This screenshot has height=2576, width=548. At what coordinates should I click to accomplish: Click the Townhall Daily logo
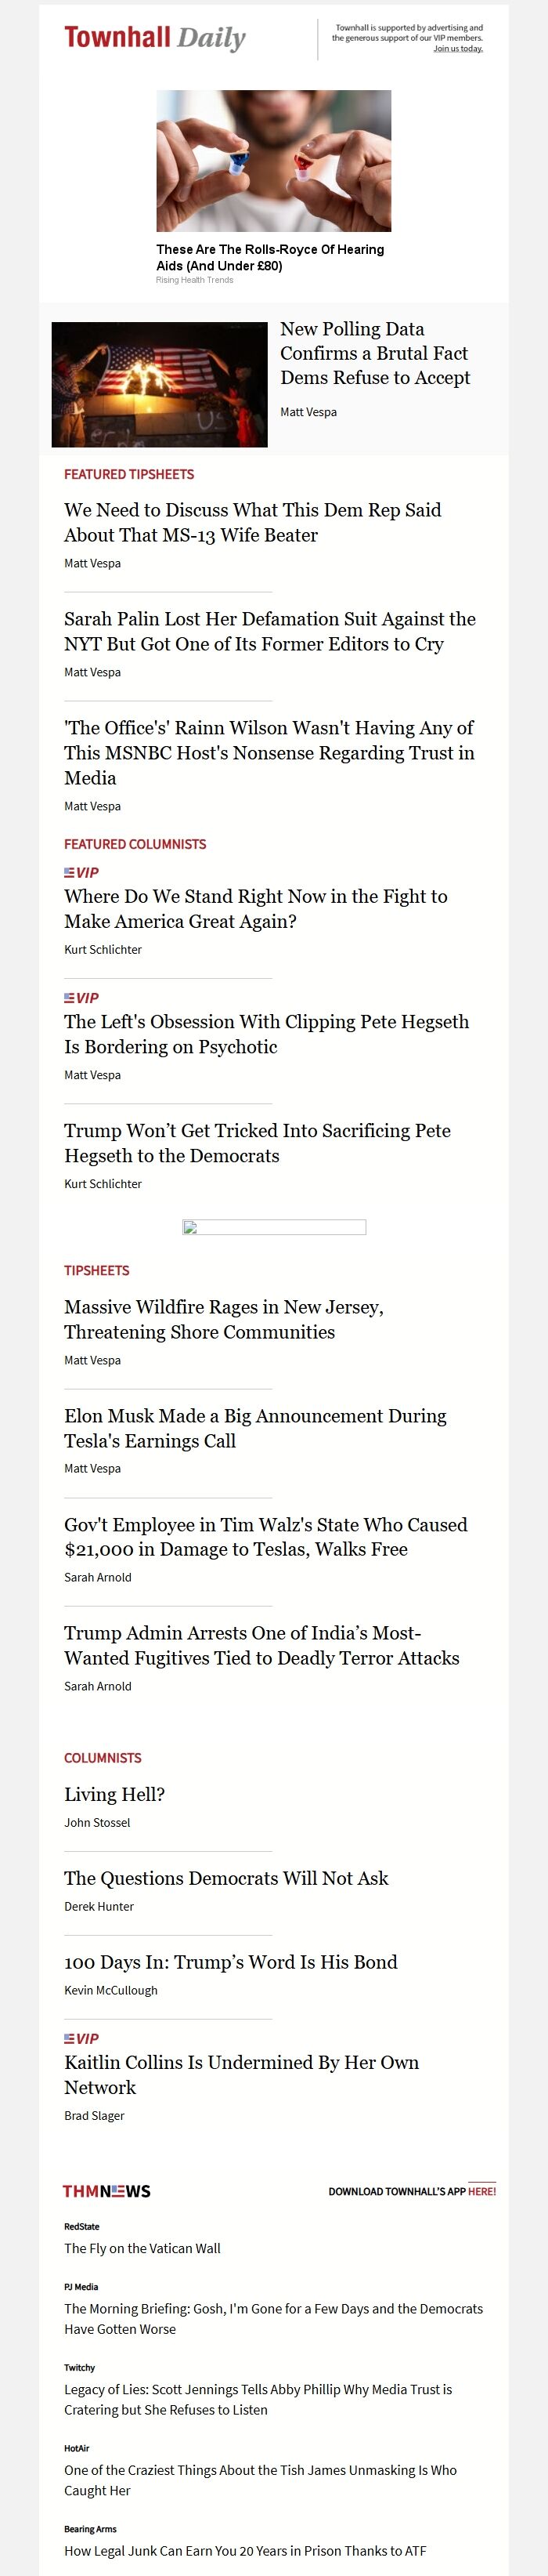(x=155, y=38)
